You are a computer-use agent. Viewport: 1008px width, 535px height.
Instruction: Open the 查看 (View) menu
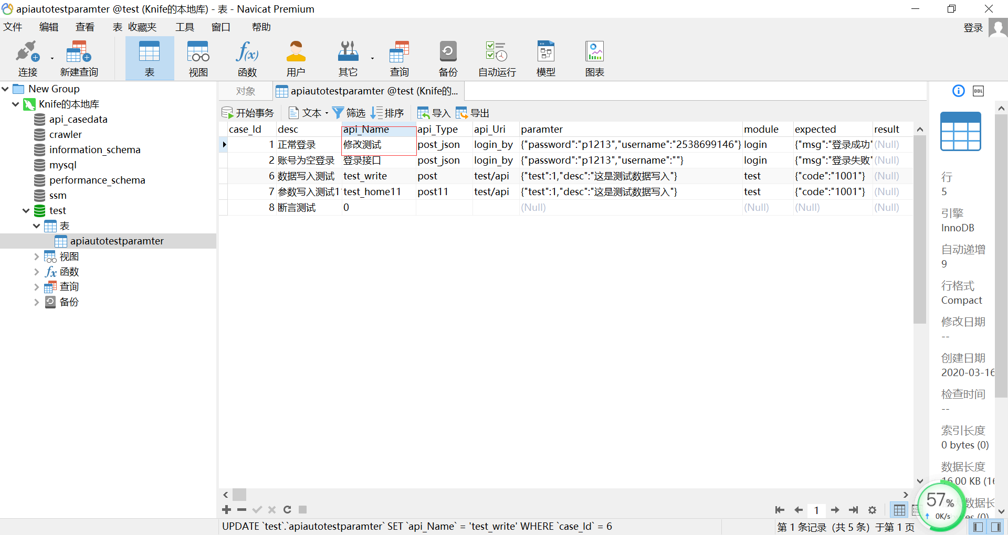85,27
